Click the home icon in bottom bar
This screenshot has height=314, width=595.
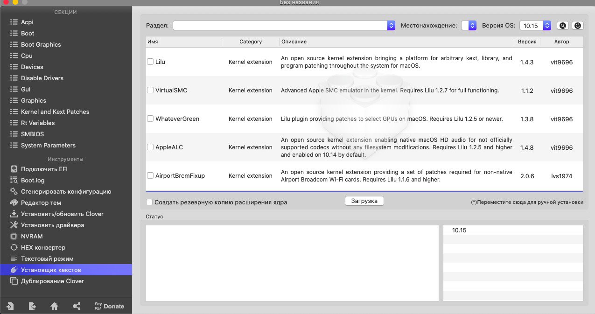55,306
